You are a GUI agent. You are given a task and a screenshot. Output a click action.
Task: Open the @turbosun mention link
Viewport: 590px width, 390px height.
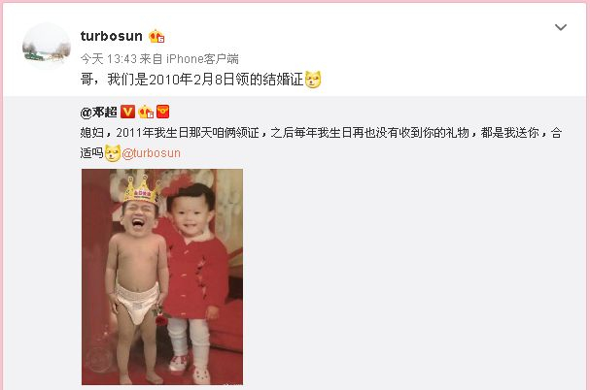point(152,153)
